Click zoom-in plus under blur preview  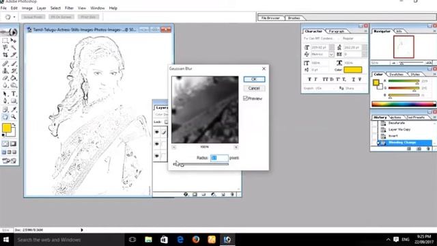[x=236, y=147]
